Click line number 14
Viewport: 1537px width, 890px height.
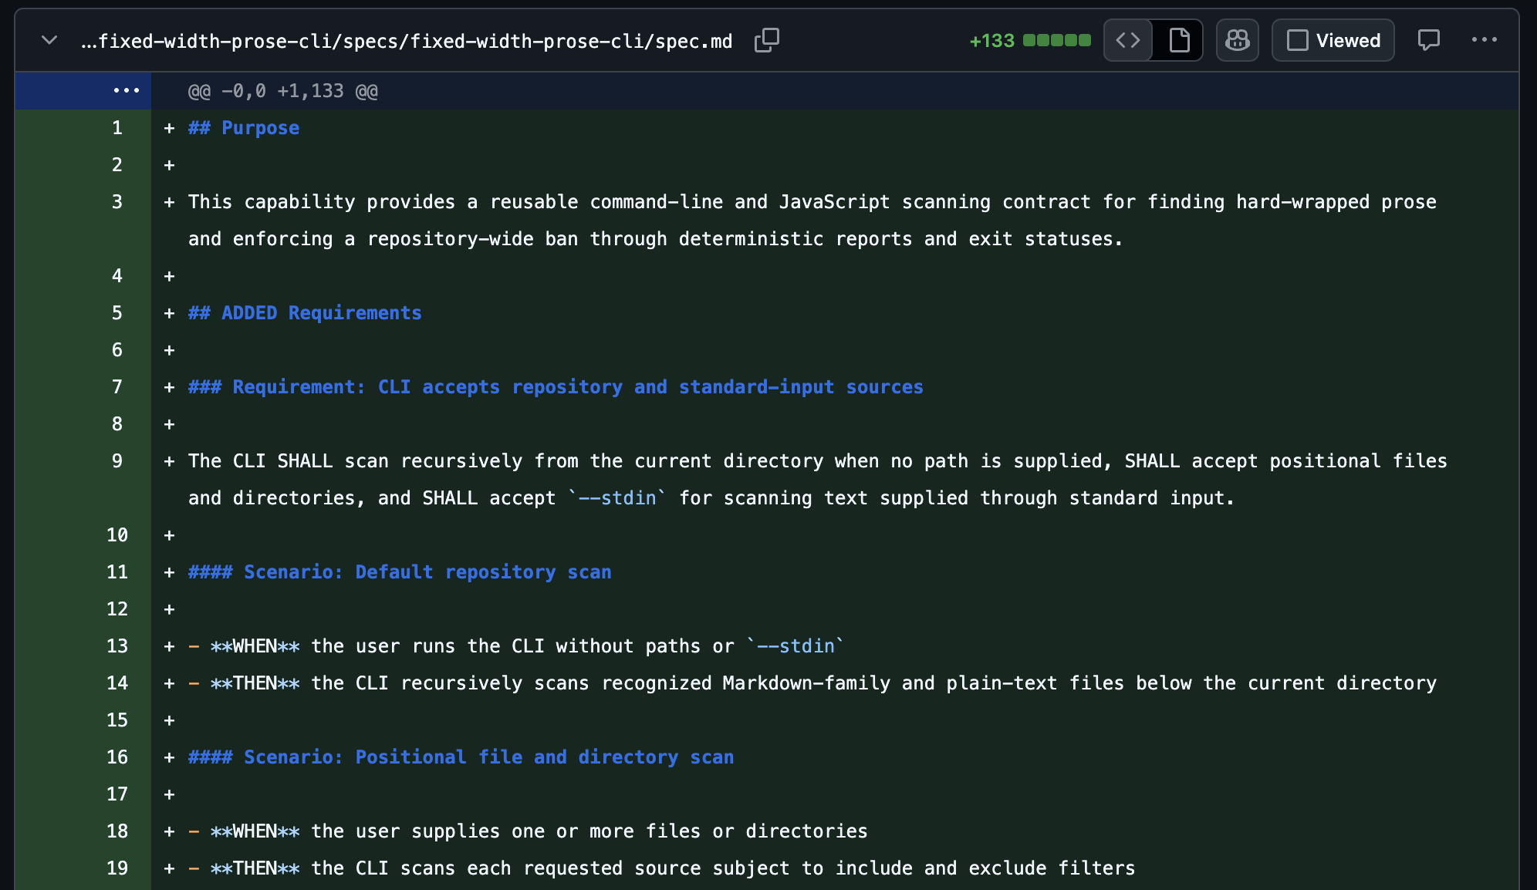(117, 683)
